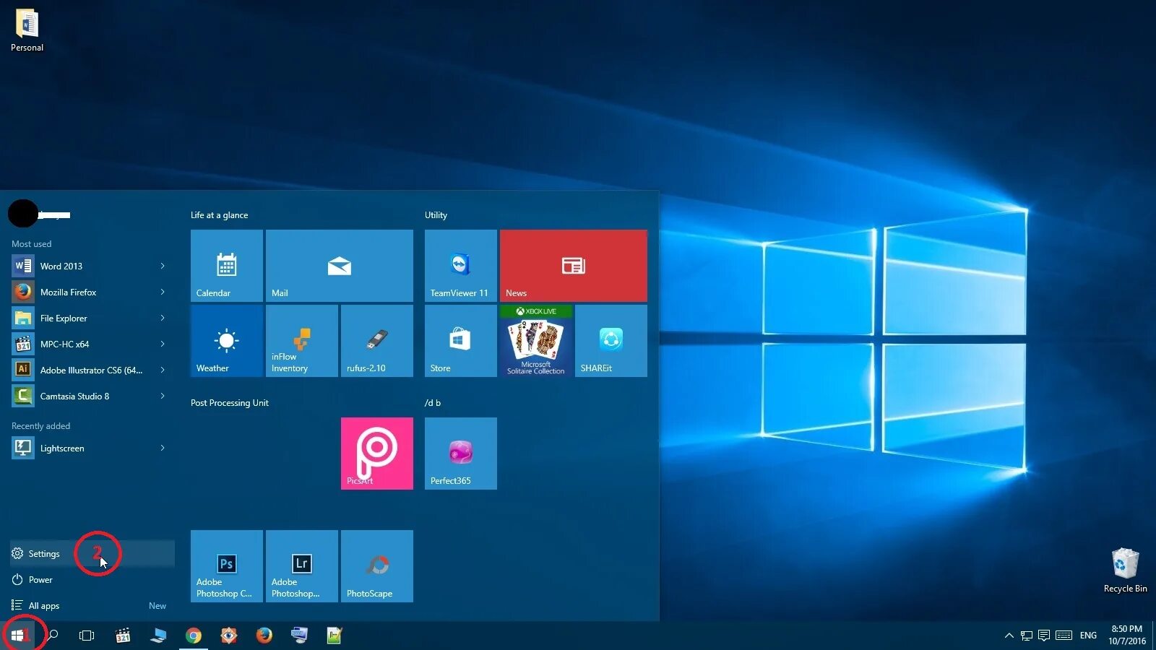This screenshot has height=650, width=1156.
Task: Open the notepad taskbar icon
Action: [x=334, y=636]
